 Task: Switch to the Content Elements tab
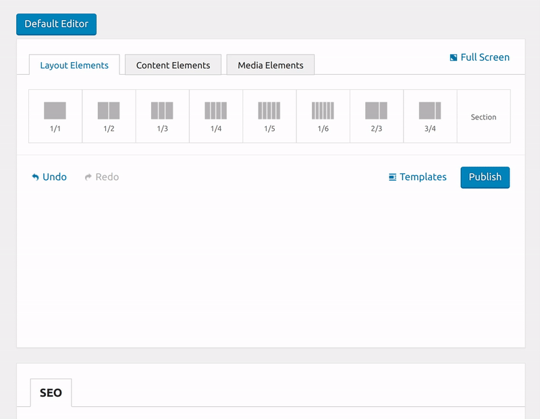click(x=173, y=65)
